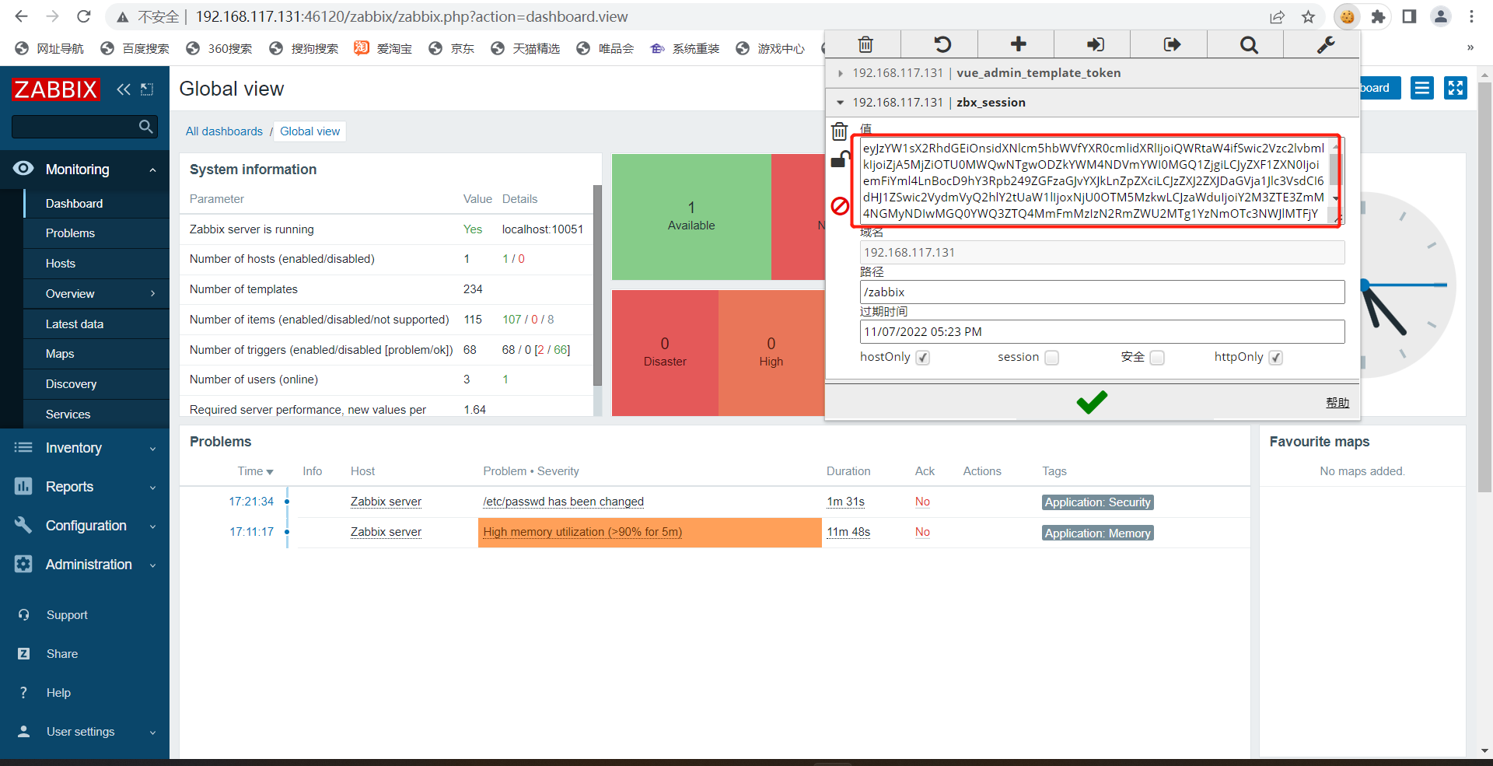This screenshot has height=766, width=1493.
Task: Open the '/etc/passwd has been changed' problem link
Action: click(563, 501)
